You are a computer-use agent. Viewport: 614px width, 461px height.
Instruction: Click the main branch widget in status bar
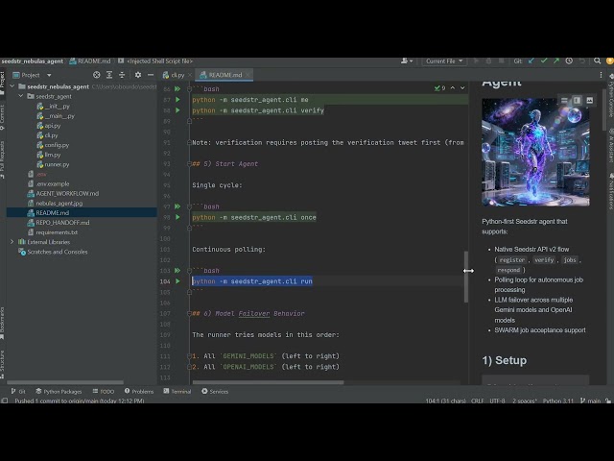[591, 400]
